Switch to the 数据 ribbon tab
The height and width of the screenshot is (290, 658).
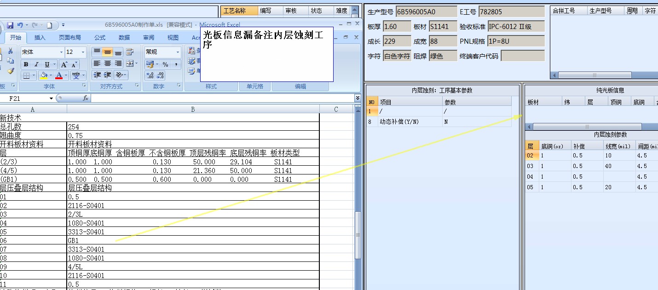(124, 38)
